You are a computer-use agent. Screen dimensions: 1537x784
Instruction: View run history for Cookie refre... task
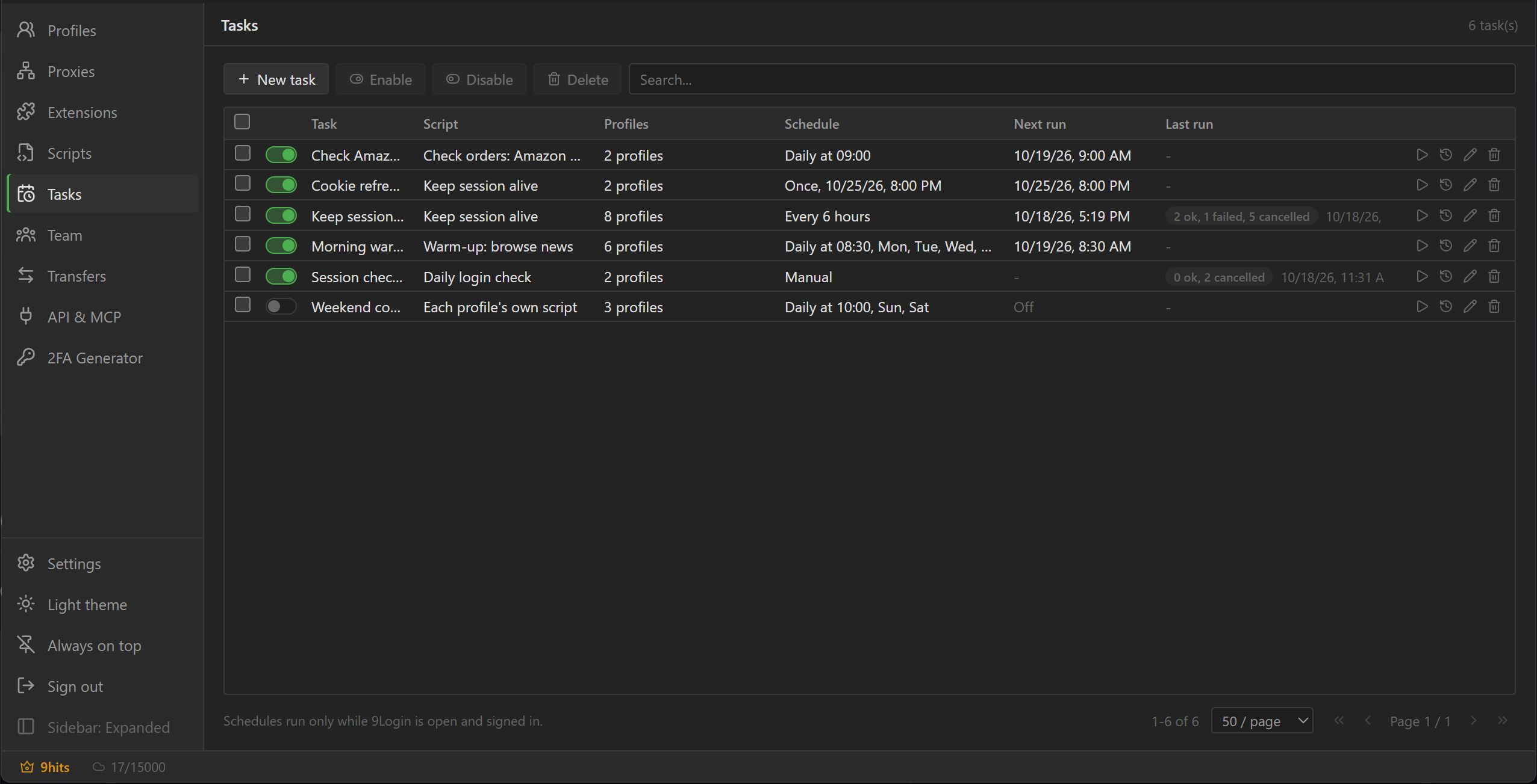1446,185
